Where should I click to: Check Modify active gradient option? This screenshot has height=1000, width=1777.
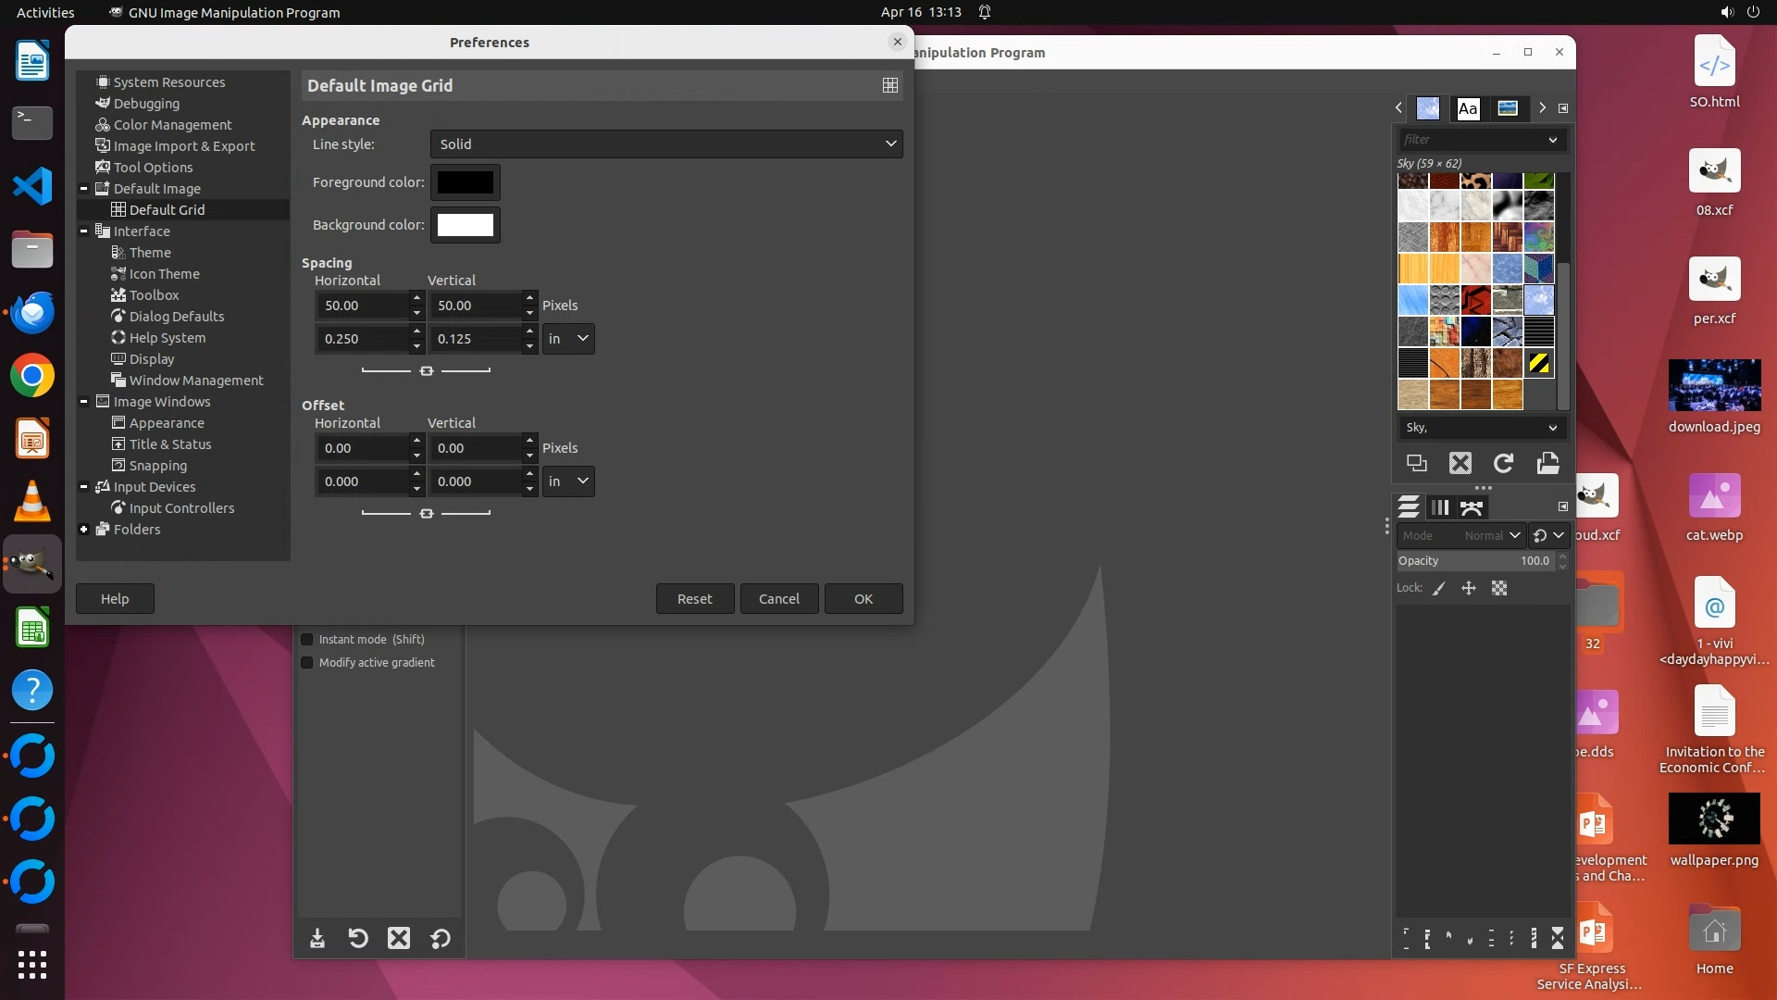pyautogui.click(x=307, y=662)
